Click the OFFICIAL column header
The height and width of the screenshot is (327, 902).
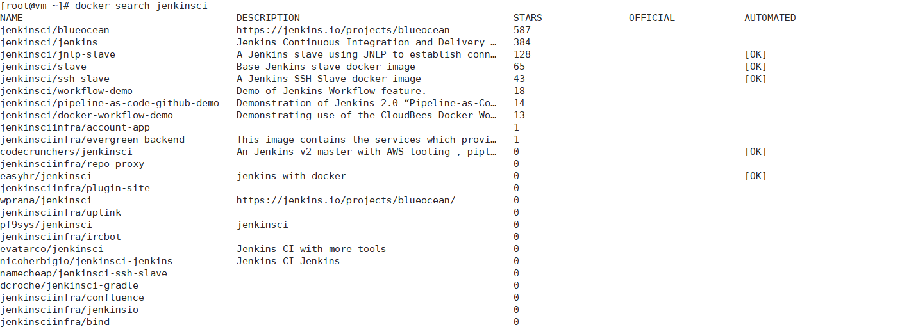[652, 18]
